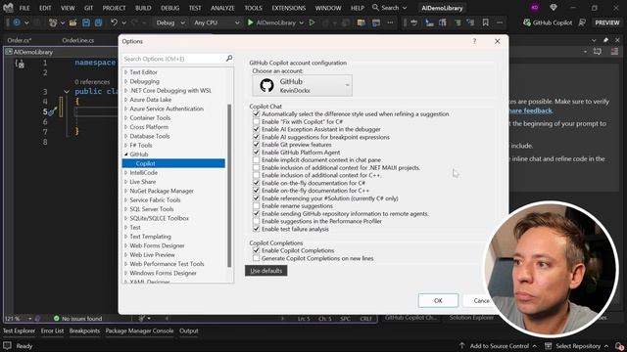Click the Add to Source Control up arrow
This screenshot has height=352, width=627.
pyautogui.click(x=461, y=345)
